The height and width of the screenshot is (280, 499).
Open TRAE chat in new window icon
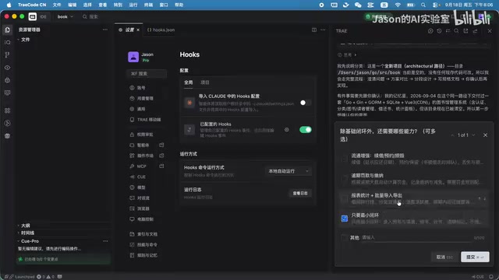[465, 31]
